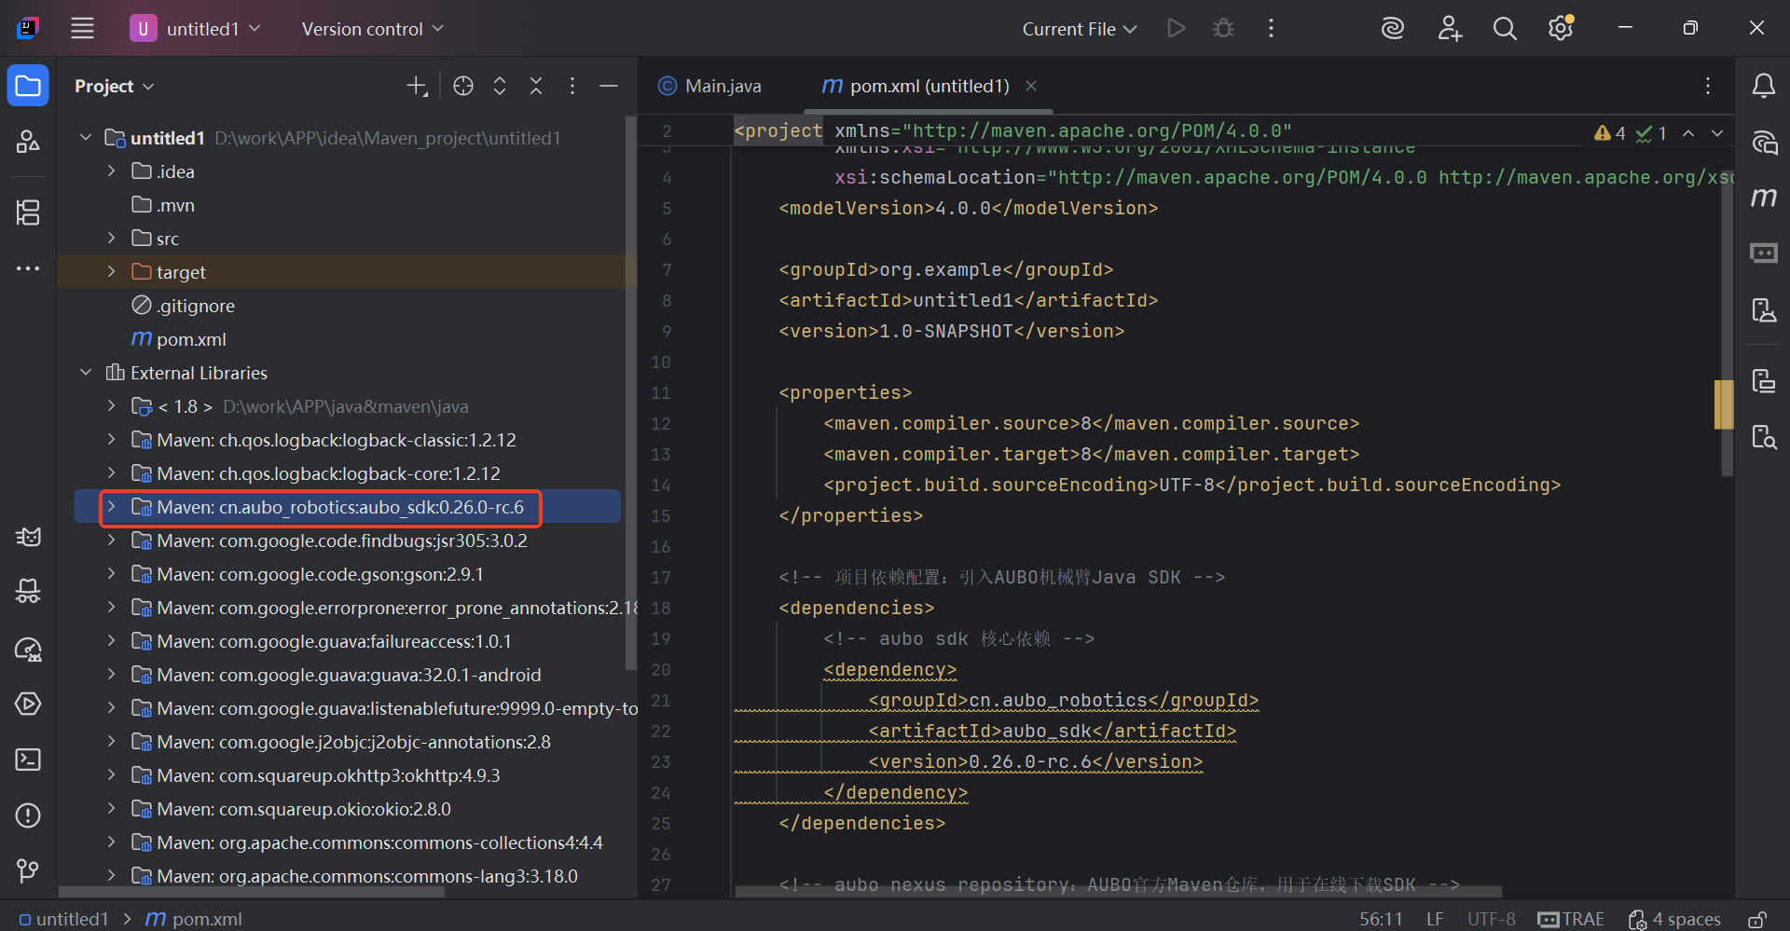The width and height of the screenshot is (1790, 931).
Task: Run the current file using the play icon
Action: pyautogui.click(x=1176, y=28)
